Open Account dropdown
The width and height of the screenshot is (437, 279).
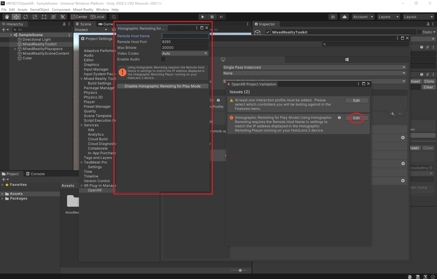click(363, 17)
